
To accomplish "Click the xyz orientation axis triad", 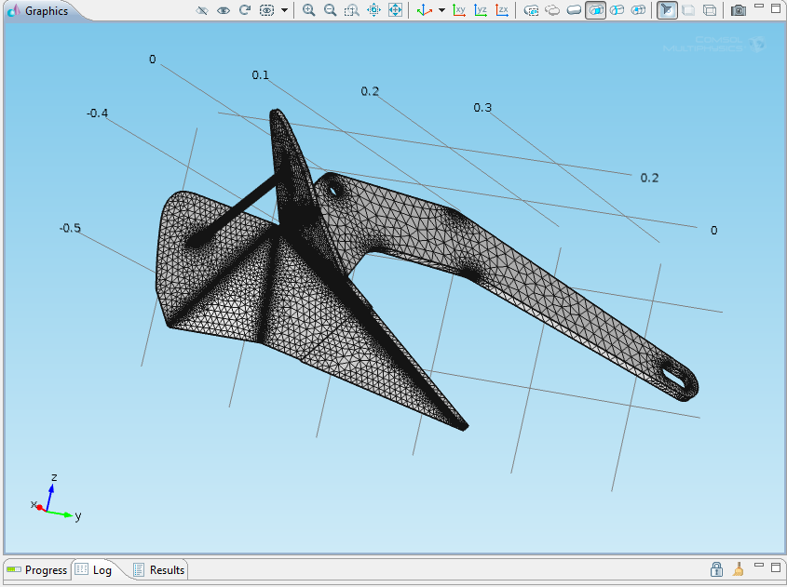I will pyautogui.click(x=54, y=498).
